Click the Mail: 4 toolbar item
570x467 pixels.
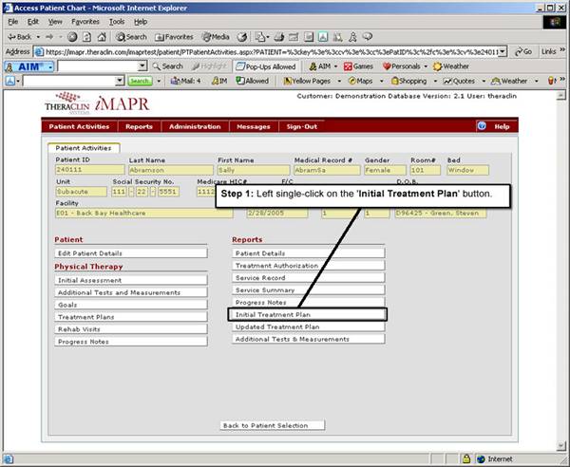tap(186, 81)
